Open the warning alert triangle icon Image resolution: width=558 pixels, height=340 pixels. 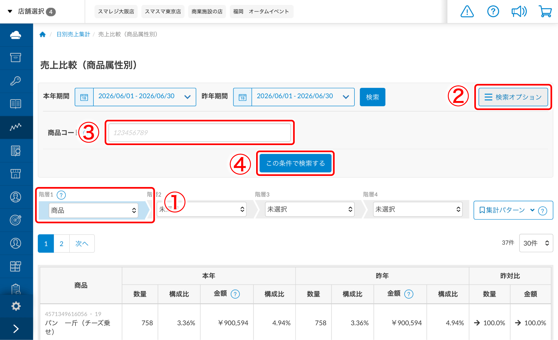pos(467,11)
